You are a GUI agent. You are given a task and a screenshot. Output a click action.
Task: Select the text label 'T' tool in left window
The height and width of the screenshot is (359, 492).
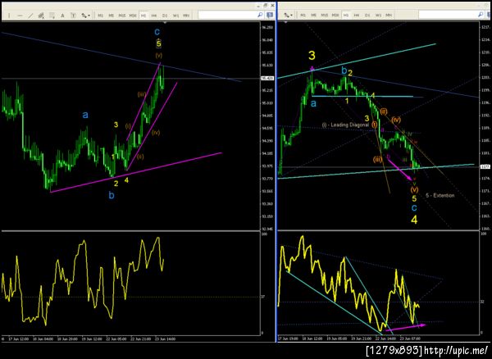coord(73,15)
